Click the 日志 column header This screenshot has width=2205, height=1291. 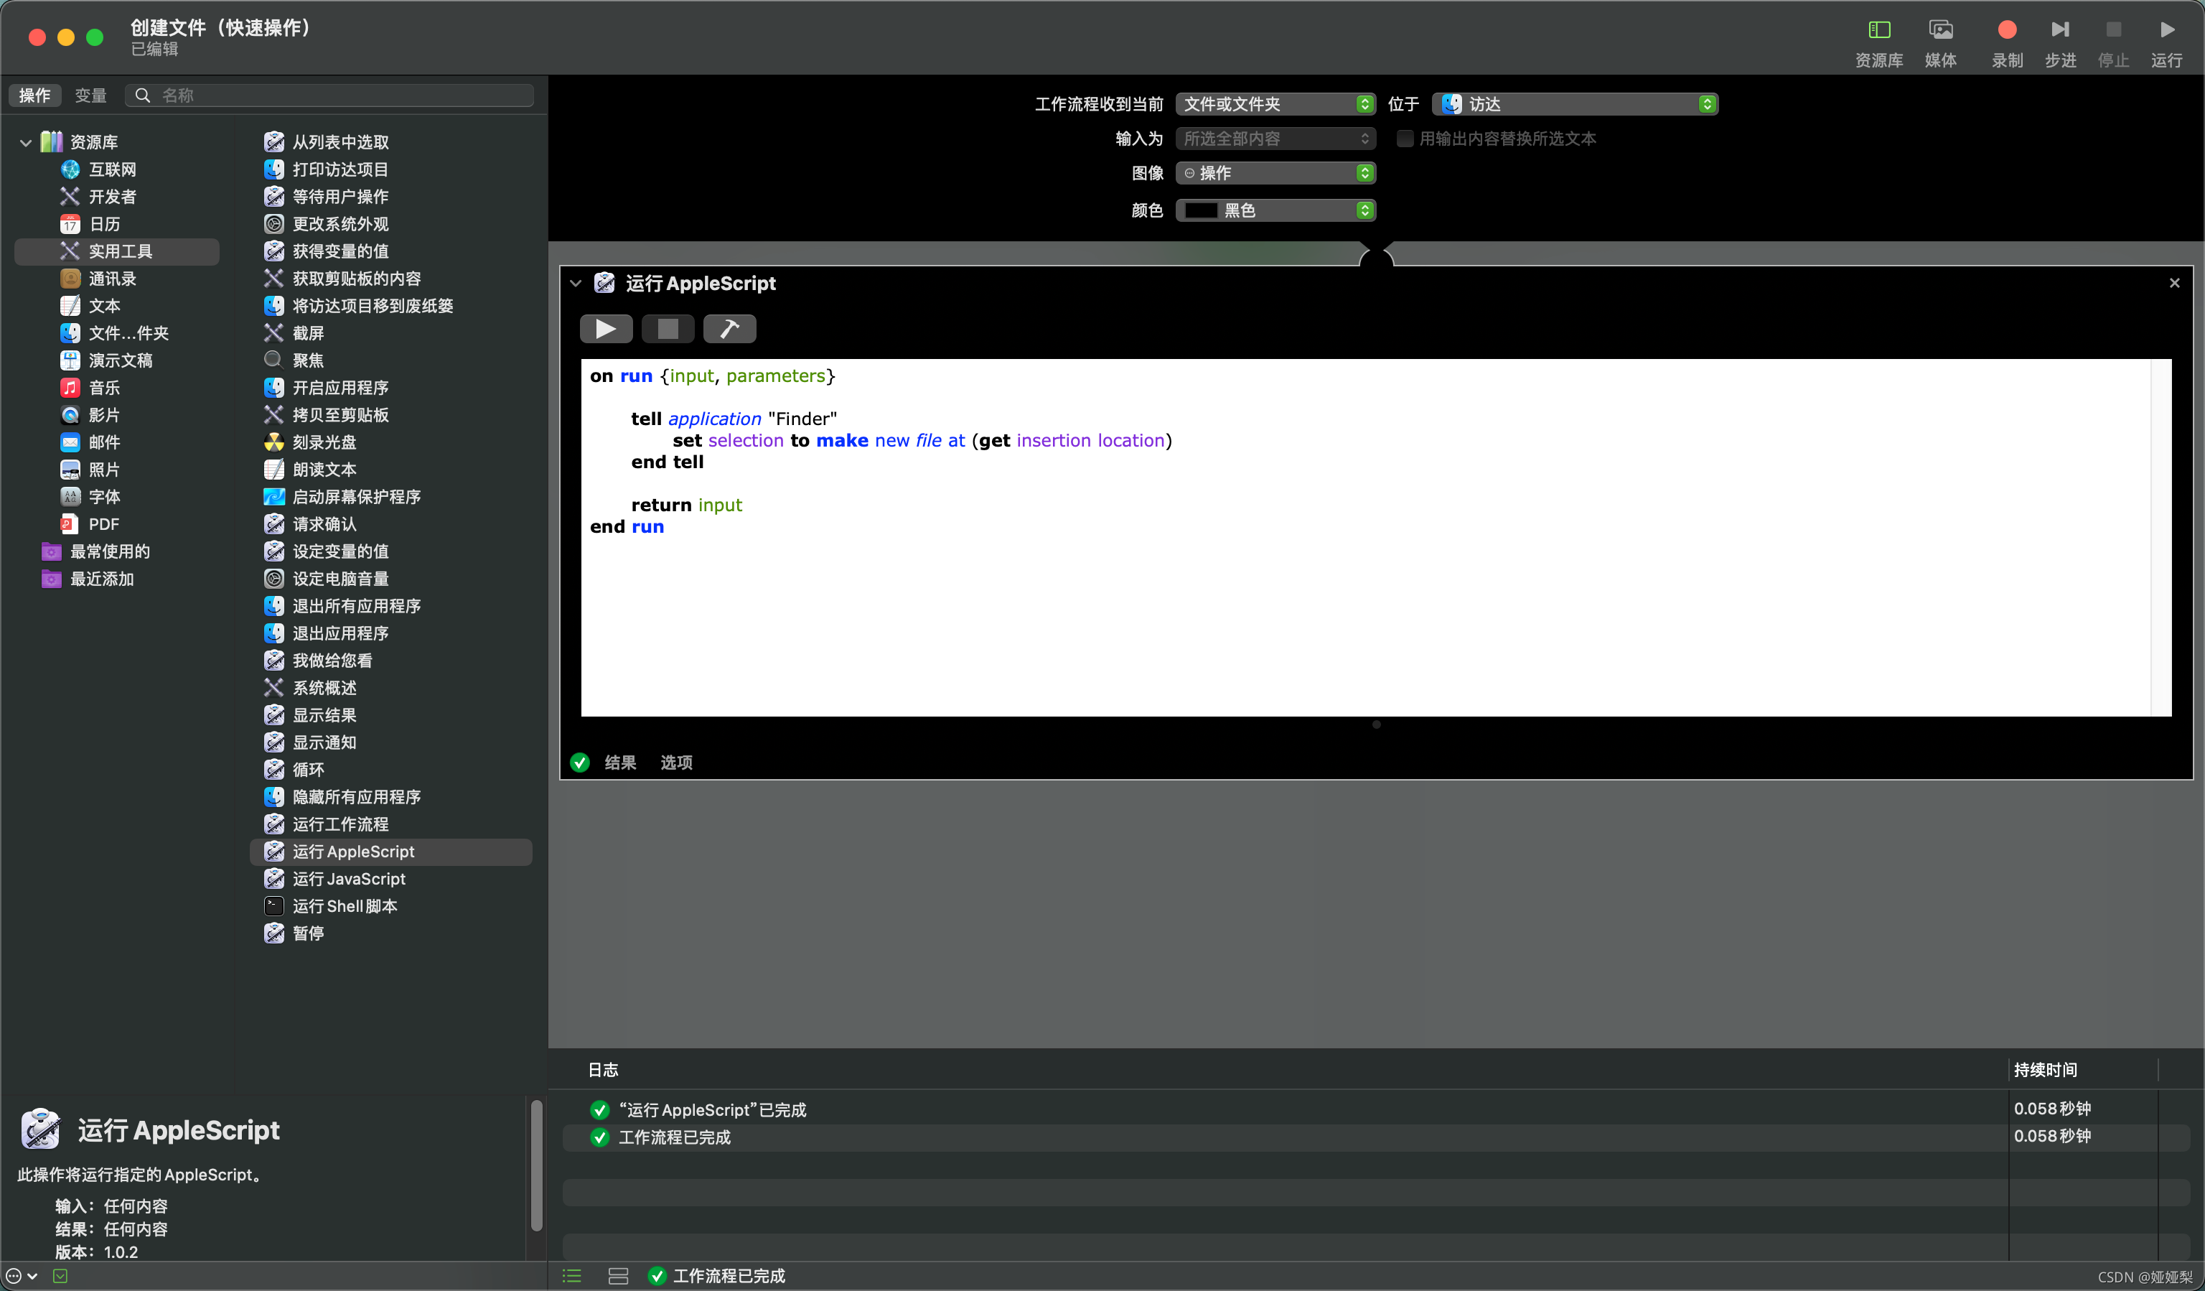point(603,1070)
